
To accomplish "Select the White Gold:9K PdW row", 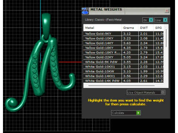I will pos(123,62).
